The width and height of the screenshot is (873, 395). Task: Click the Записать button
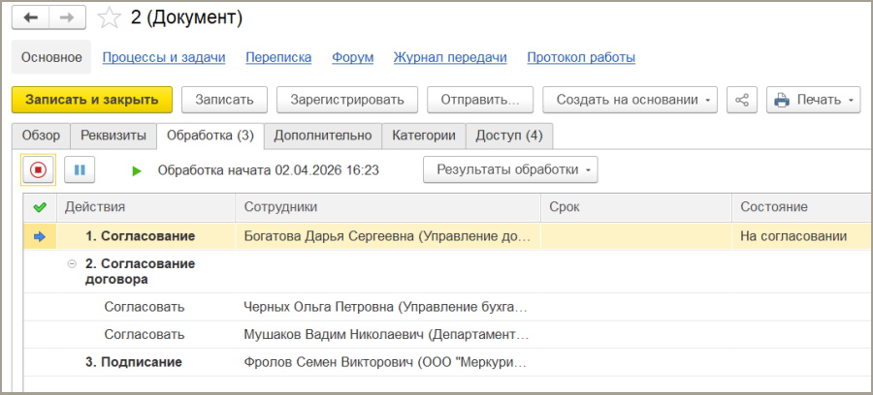pos(224,100)
